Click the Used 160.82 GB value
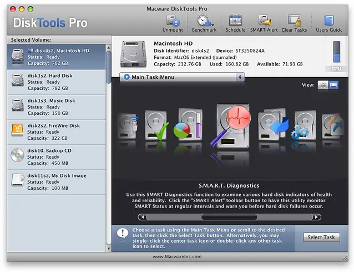Image resolution: width=354 pixels, height=272 pixels. [x=229, y=64]
